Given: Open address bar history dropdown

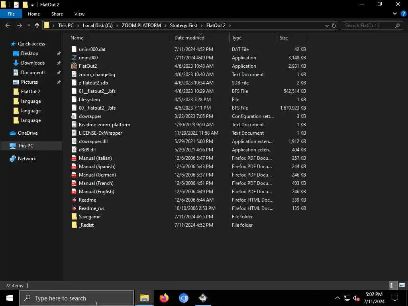Looking at the screenshot, I should pos(327,25).
